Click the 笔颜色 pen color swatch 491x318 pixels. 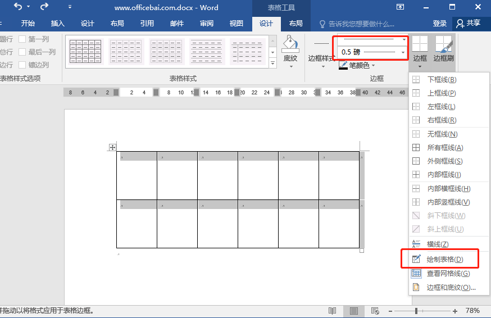point(343,65)
